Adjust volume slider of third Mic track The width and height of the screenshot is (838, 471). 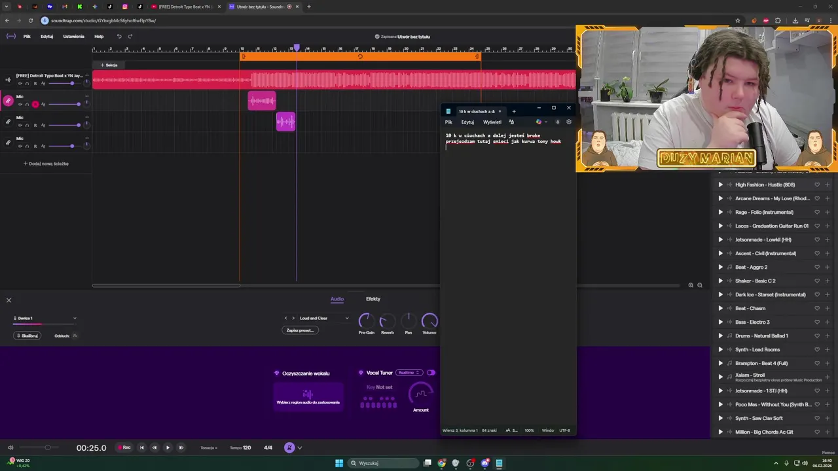(x=64, y=146)
